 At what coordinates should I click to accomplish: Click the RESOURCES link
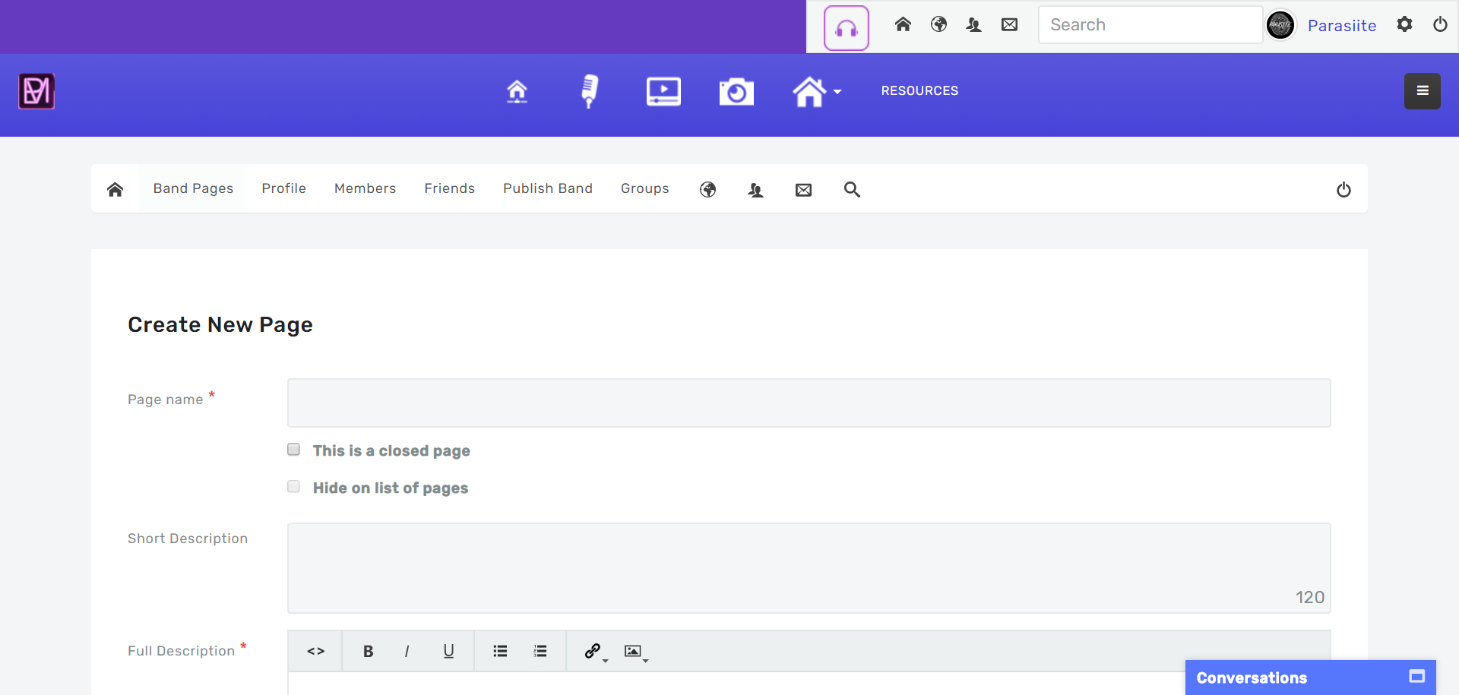pyautogui.click(x=919, y=91)
